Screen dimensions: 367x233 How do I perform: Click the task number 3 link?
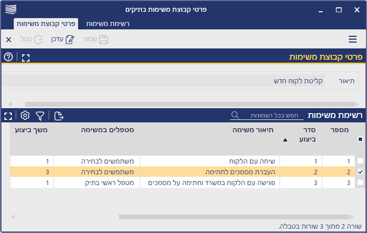click(348, 183)
